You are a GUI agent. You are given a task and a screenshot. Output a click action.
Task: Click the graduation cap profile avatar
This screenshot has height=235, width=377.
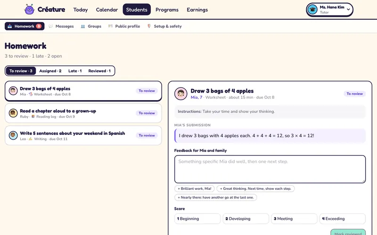tap(312, 9)
